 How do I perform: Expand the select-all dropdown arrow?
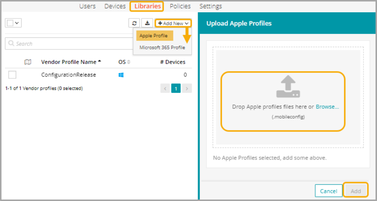click(17, 23)
